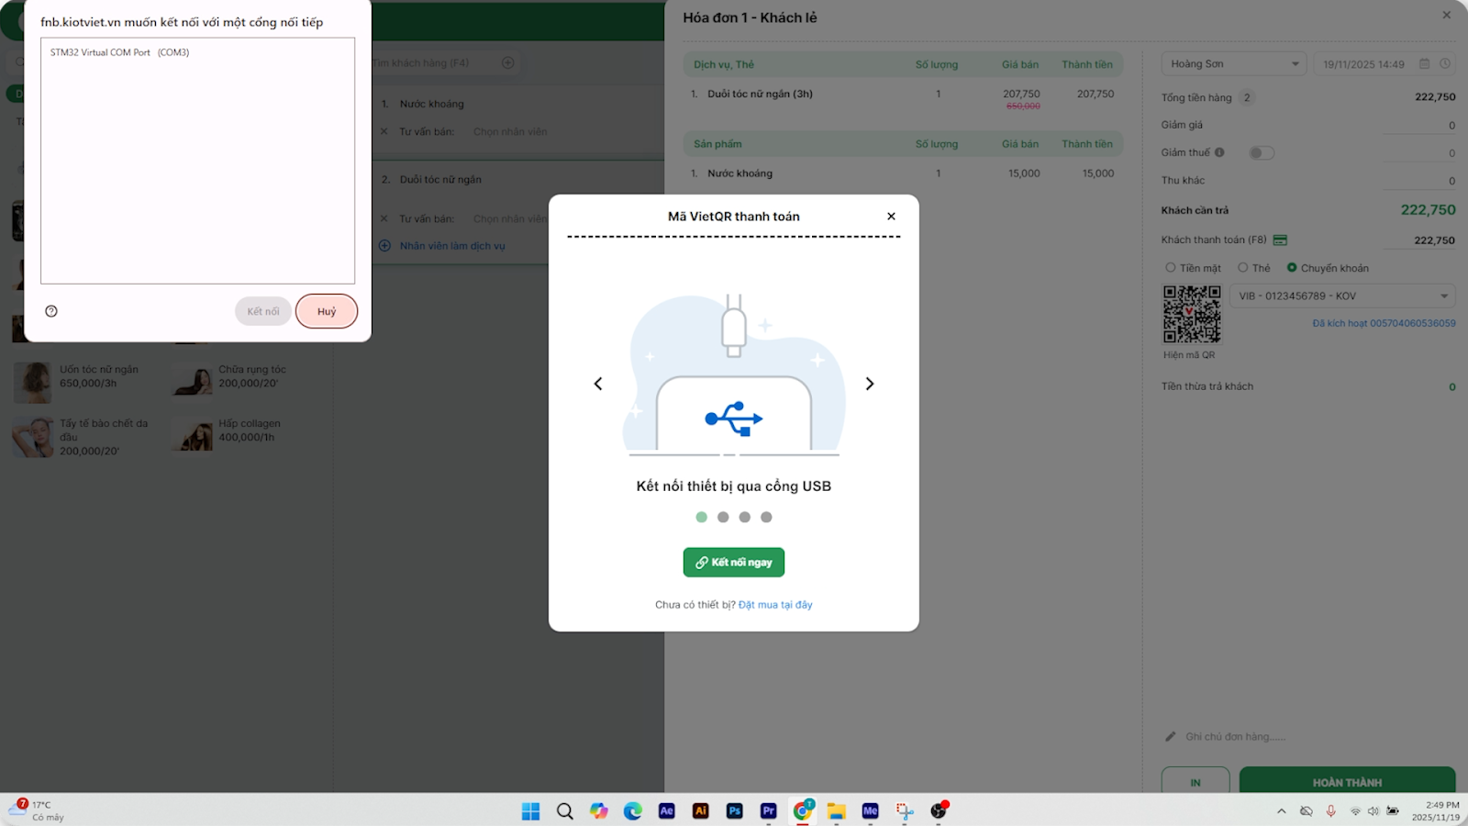Go to previous slide in VietQR carousel
Viewport: 1468px width, 826px height.
click(x=598, y=384)
